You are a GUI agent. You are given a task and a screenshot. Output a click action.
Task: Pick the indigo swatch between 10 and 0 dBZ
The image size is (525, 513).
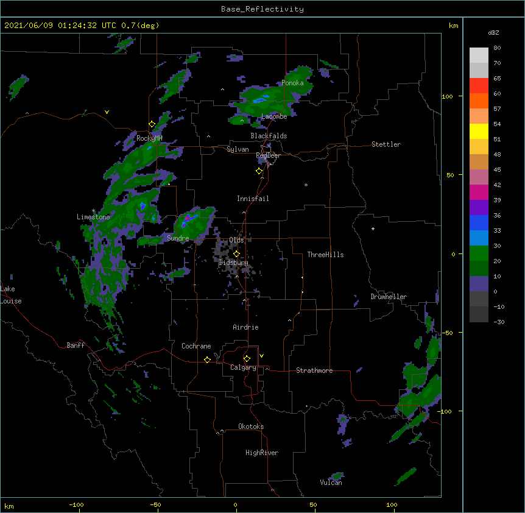tap(479, 284)
